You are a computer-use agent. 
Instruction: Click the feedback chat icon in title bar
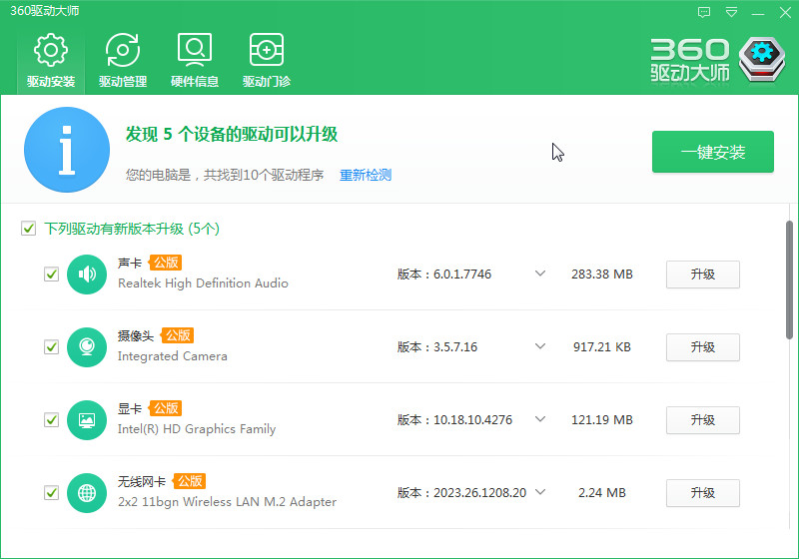click(704, 12)
